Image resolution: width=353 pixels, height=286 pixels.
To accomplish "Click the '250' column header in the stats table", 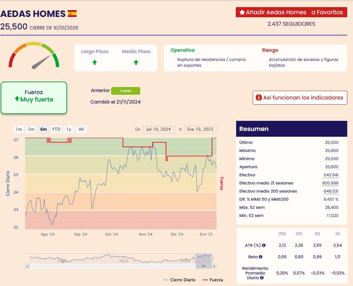I will tap(282, 234).
